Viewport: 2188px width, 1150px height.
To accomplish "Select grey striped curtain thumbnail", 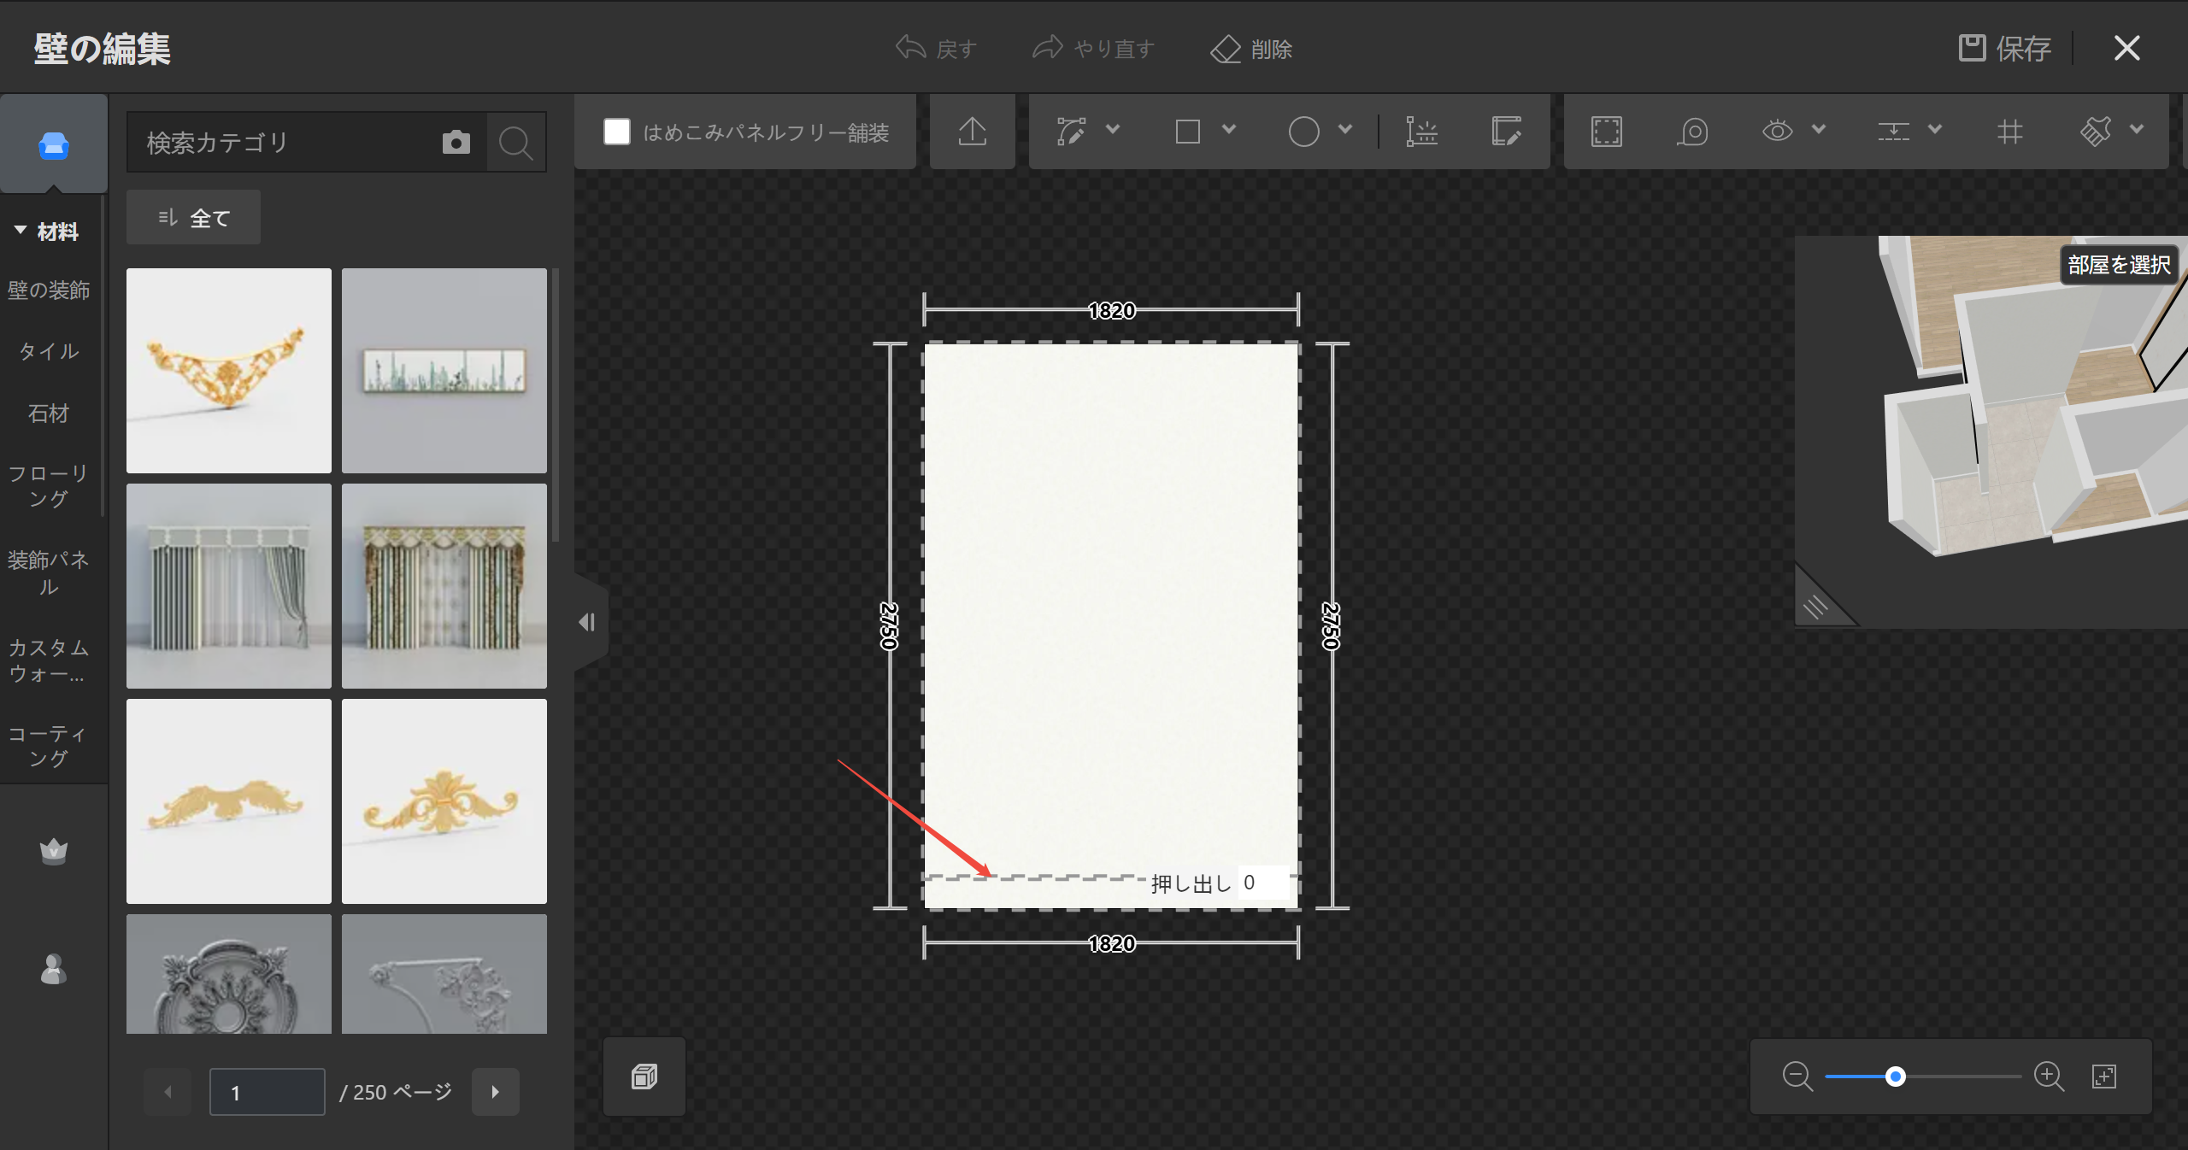I will tap(229, 586).
